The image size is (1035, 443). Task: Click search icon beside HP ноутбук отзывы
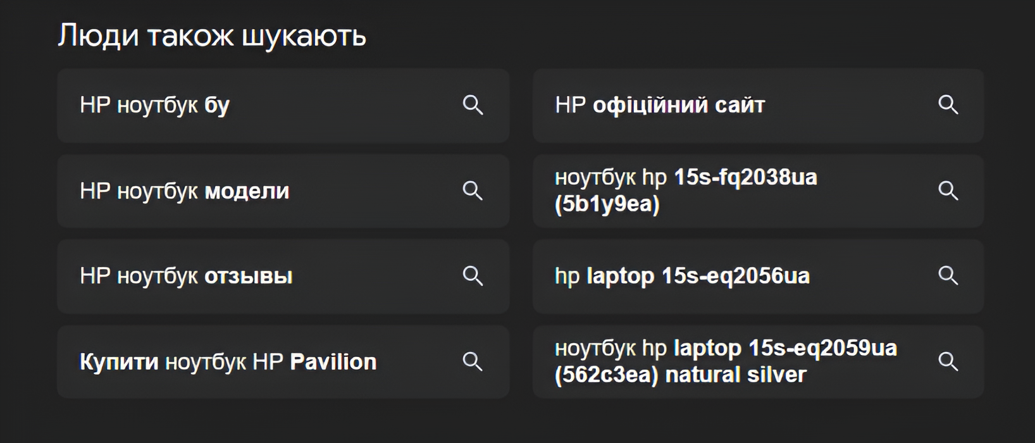coord(473,276)
